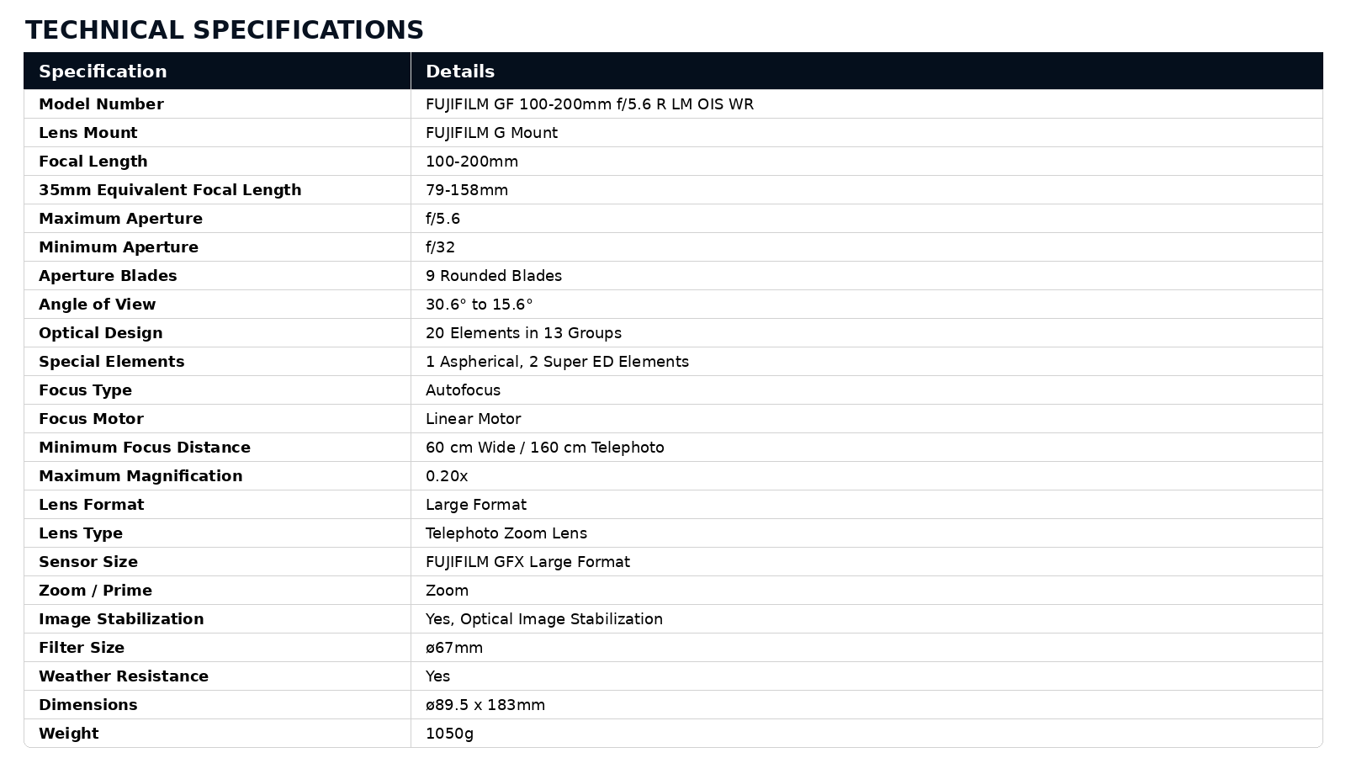This screenshot has height=774, width=1346.
Task: Click the Zoom / Prime label
Action: coord(95,591)
